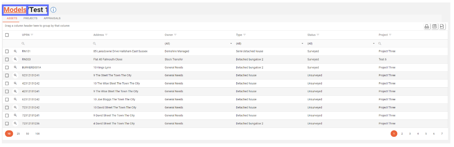Open the UPRN column header filter icon
454x147 pixels.
click(32, 35)
